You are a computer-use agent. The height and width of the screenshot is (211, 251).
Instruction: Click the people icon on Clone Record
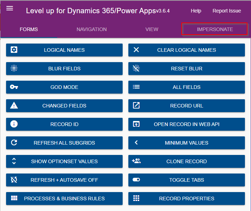(136, 161)
